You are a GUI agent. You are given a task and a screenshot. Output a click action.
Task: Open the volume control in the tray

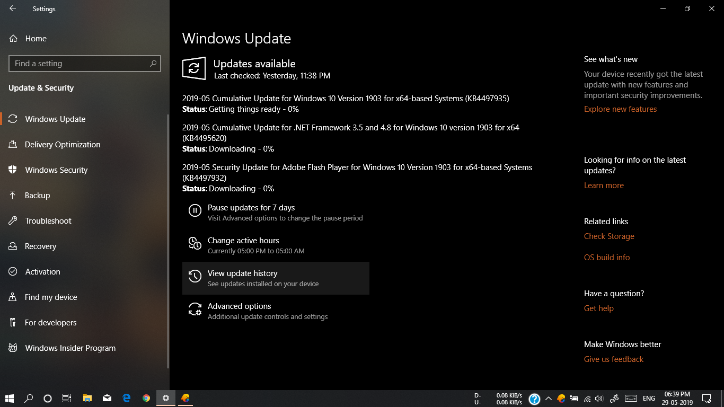point(599,398)
